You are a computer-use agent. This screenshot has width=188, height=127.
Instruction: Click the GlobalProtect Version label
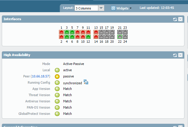tap(34, 114)
